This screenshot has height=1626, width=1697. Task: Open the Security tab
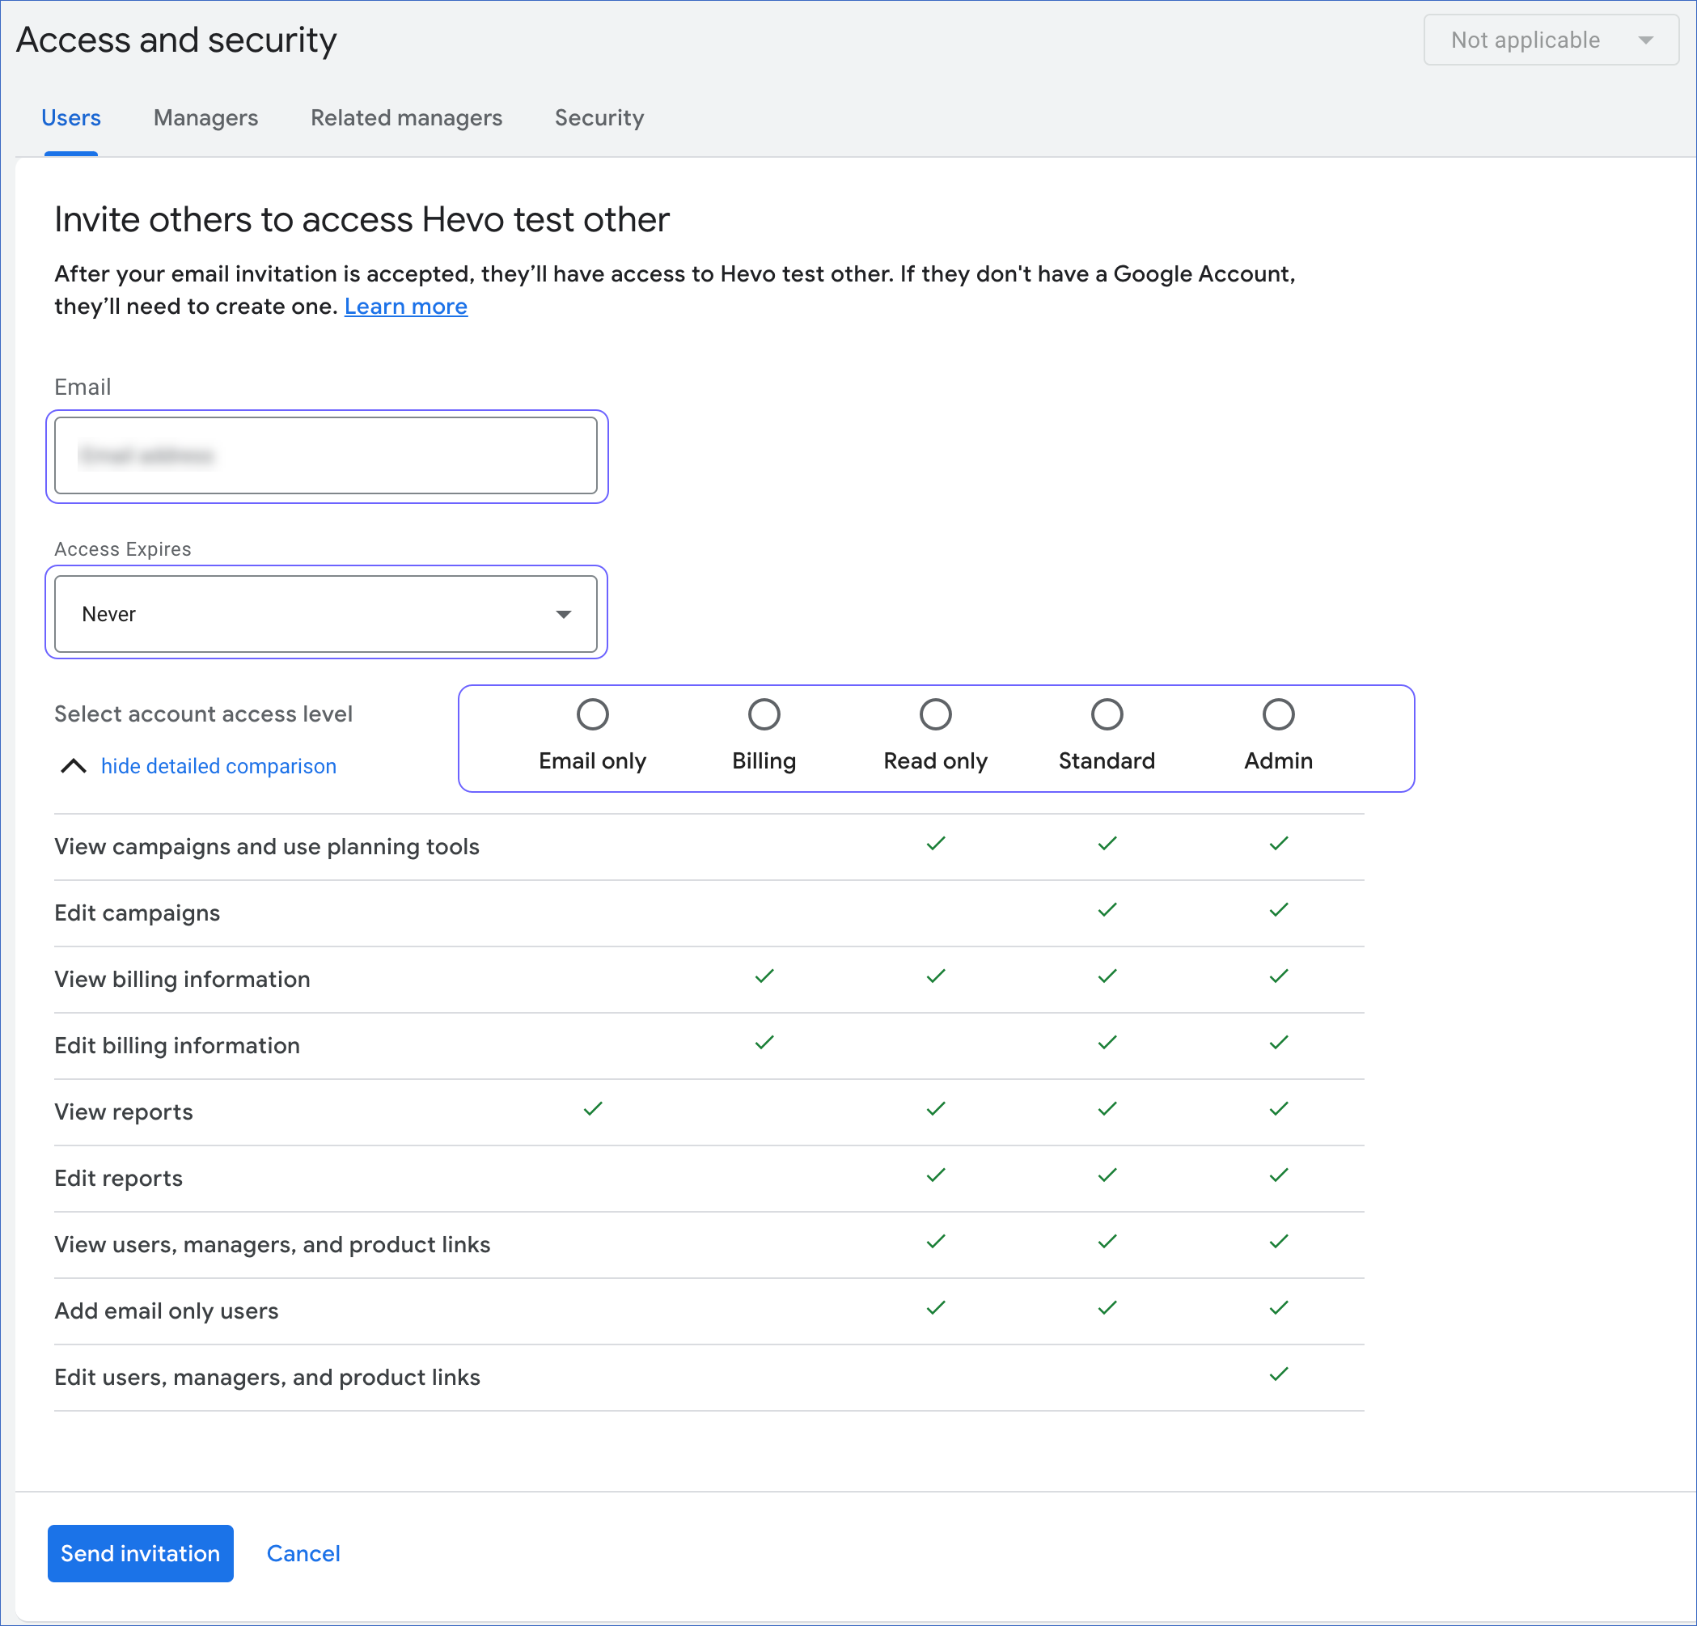[599, 118]
